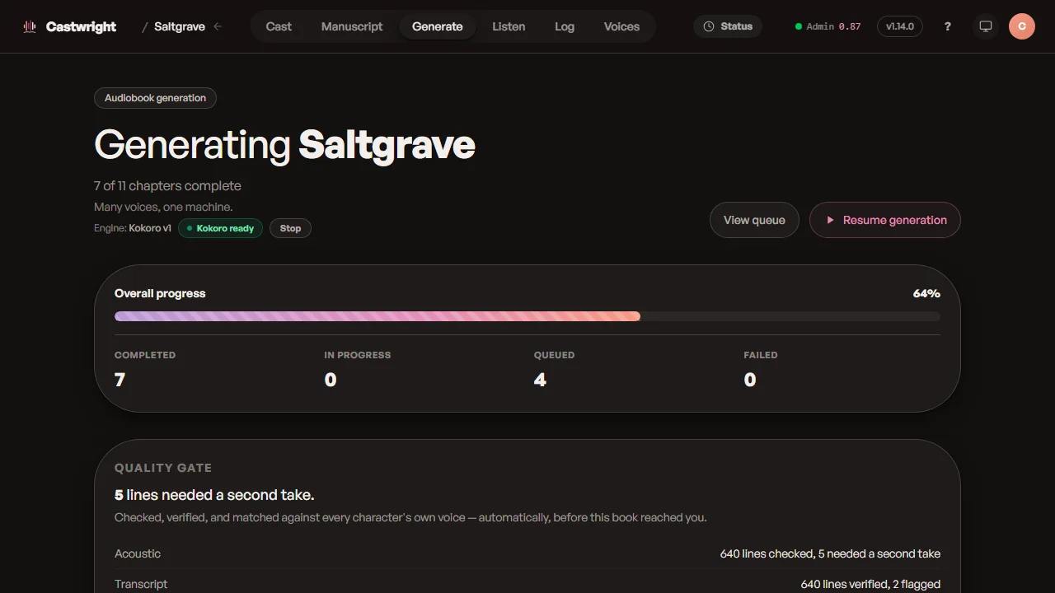Screen dimensions: 1055x593
Task: Click the Queued count of 4
Action: [540, 380]
